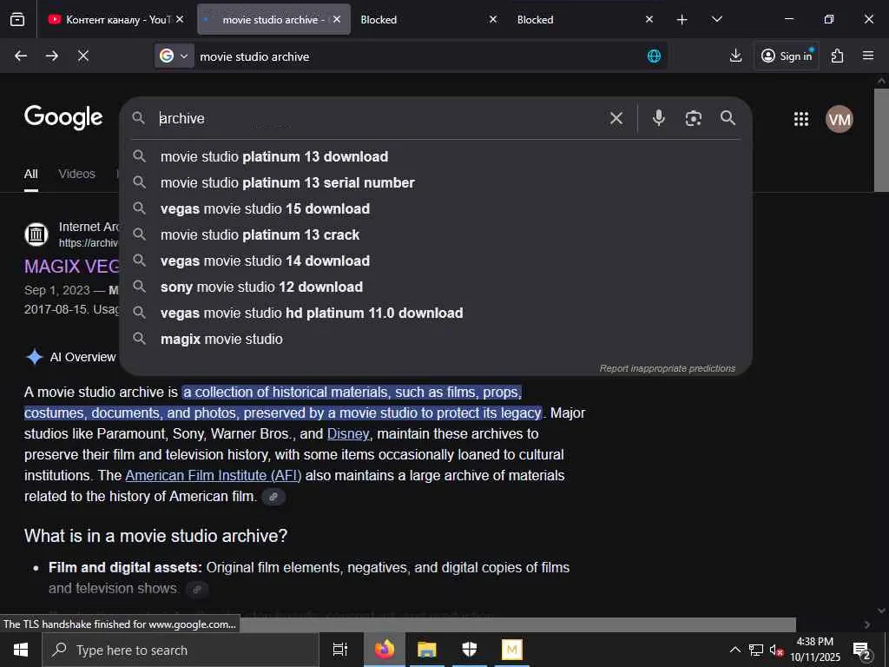
Task: Open a new tab with the plus button
Action: point(682,20)
